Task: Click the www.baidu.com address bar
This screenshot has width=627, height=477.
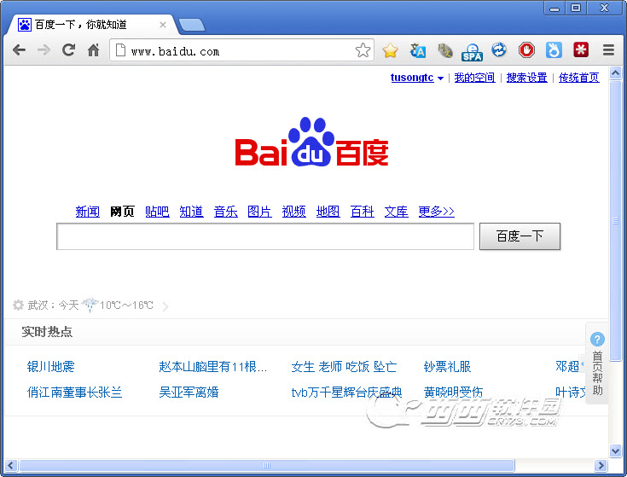Action: click(240, 51)
